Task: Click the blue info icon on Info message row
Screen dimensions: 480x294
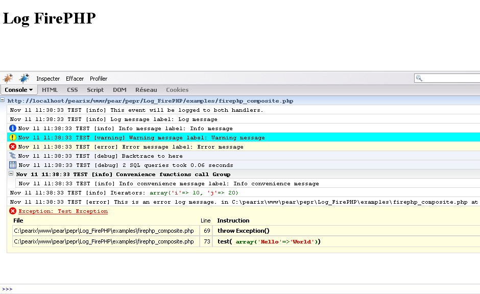Action: (13, 128)
